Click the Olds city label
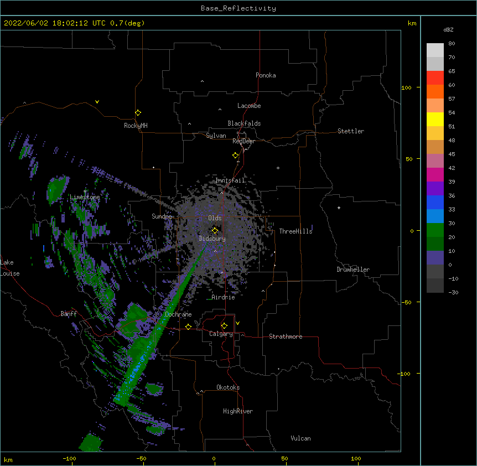Screen dimensions: 477x466 pyautogui.click(x=215, y=218)
